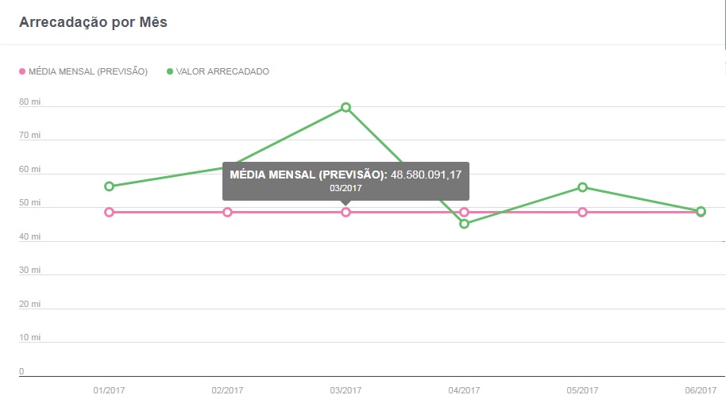
Task: Click the pink data point for 02/2017
Action: pyautogui.click(x=227, y=212)
